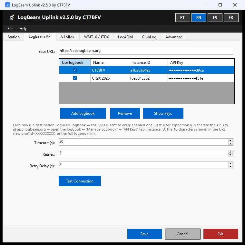Uncheck Use logbook for CT7BFV row

[x=75, y=70]
